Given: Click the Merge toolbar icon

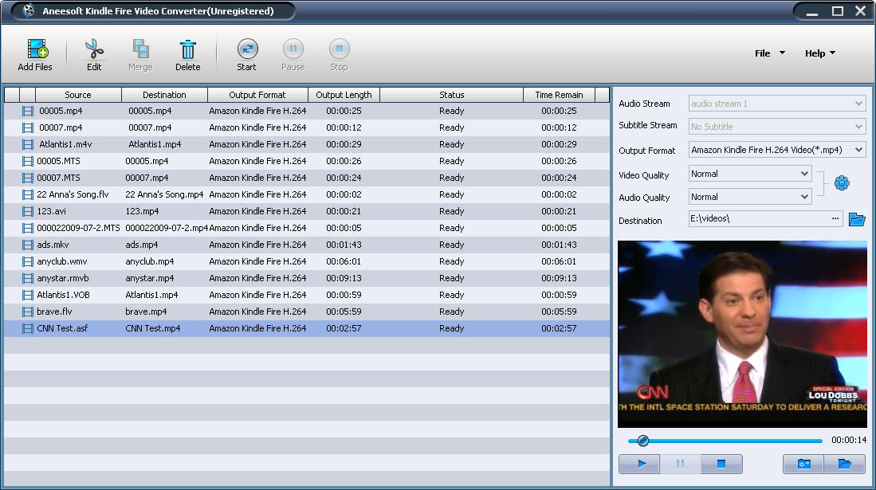Looking at the screenshot, I should pos(140,49).
